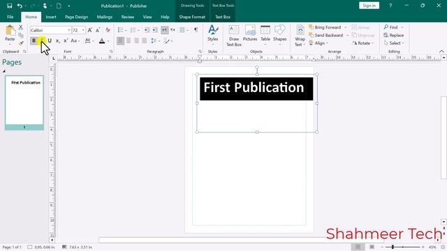Screen dimensions: 447x251
Task: Select Draw Text Box tool
Action: (x=234, y=36)
